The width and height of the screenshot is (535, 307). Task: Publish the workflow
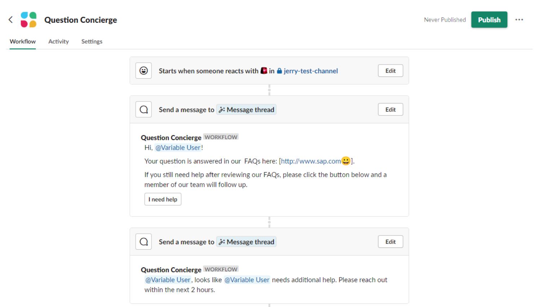[489, 19]
